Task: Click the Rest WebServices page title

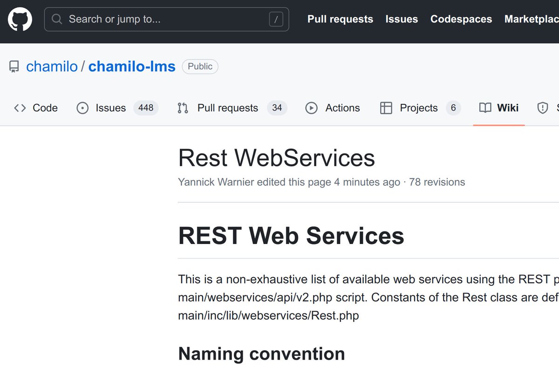Action: [277, 158]
